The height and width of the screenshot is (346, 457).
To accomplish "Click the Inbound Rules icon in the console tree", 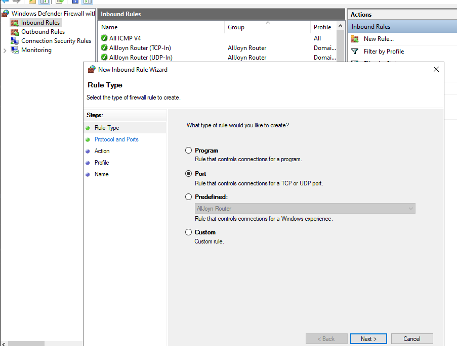I will coord(15,23).
